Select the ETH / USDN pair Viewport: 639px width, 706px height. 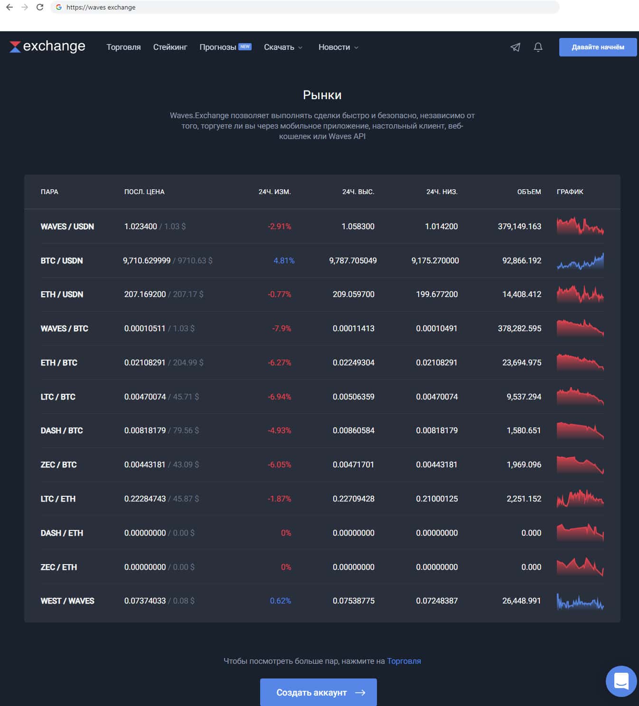[x=62, y=294]
